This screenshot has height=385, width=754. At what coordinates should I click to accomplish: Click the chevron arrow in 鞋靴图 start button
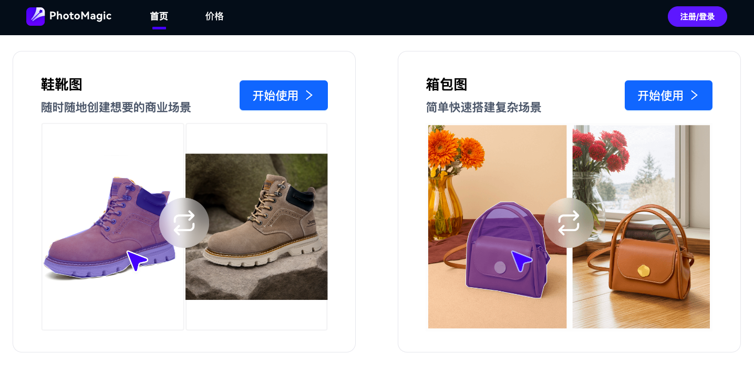tap(309, 95)
